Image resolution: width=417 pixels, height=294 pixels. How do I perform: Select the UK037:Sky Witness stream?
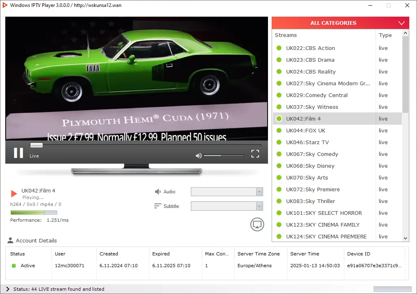coord(337,107)
